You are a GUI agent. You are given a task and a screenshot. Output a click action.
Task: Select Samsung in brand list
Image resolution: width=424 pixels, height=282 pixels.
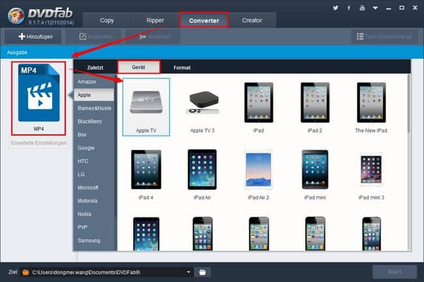click(x=94, y=241)
